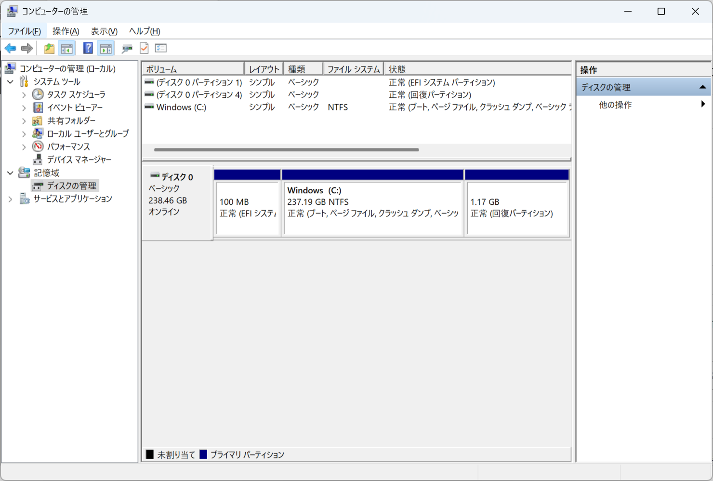Open Device Manager in the tree
The width and height of the screenshot is (713, 481).
[x=79, y=160]
